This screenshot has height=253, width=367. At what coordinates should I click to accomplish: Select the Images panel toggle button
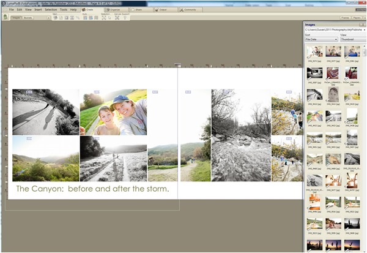pyautogui.click(x=16, y=18)
